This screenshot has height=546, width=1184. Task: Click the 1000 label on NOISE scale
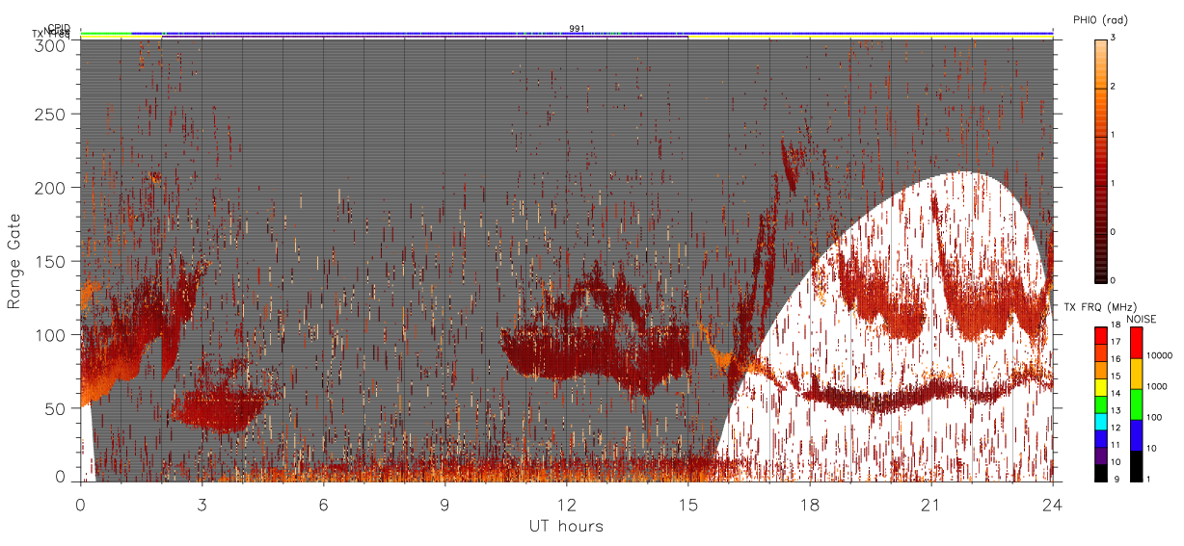coord(1156,386)
